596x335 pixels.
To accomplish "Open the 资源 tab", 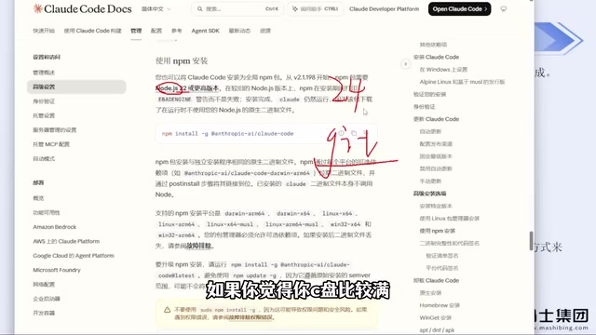I will [265, 31].
